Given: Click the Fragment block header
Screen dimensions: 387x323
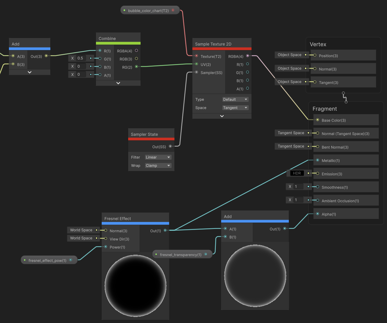Looking at the screenshot, I should click(x=325, y=109).
